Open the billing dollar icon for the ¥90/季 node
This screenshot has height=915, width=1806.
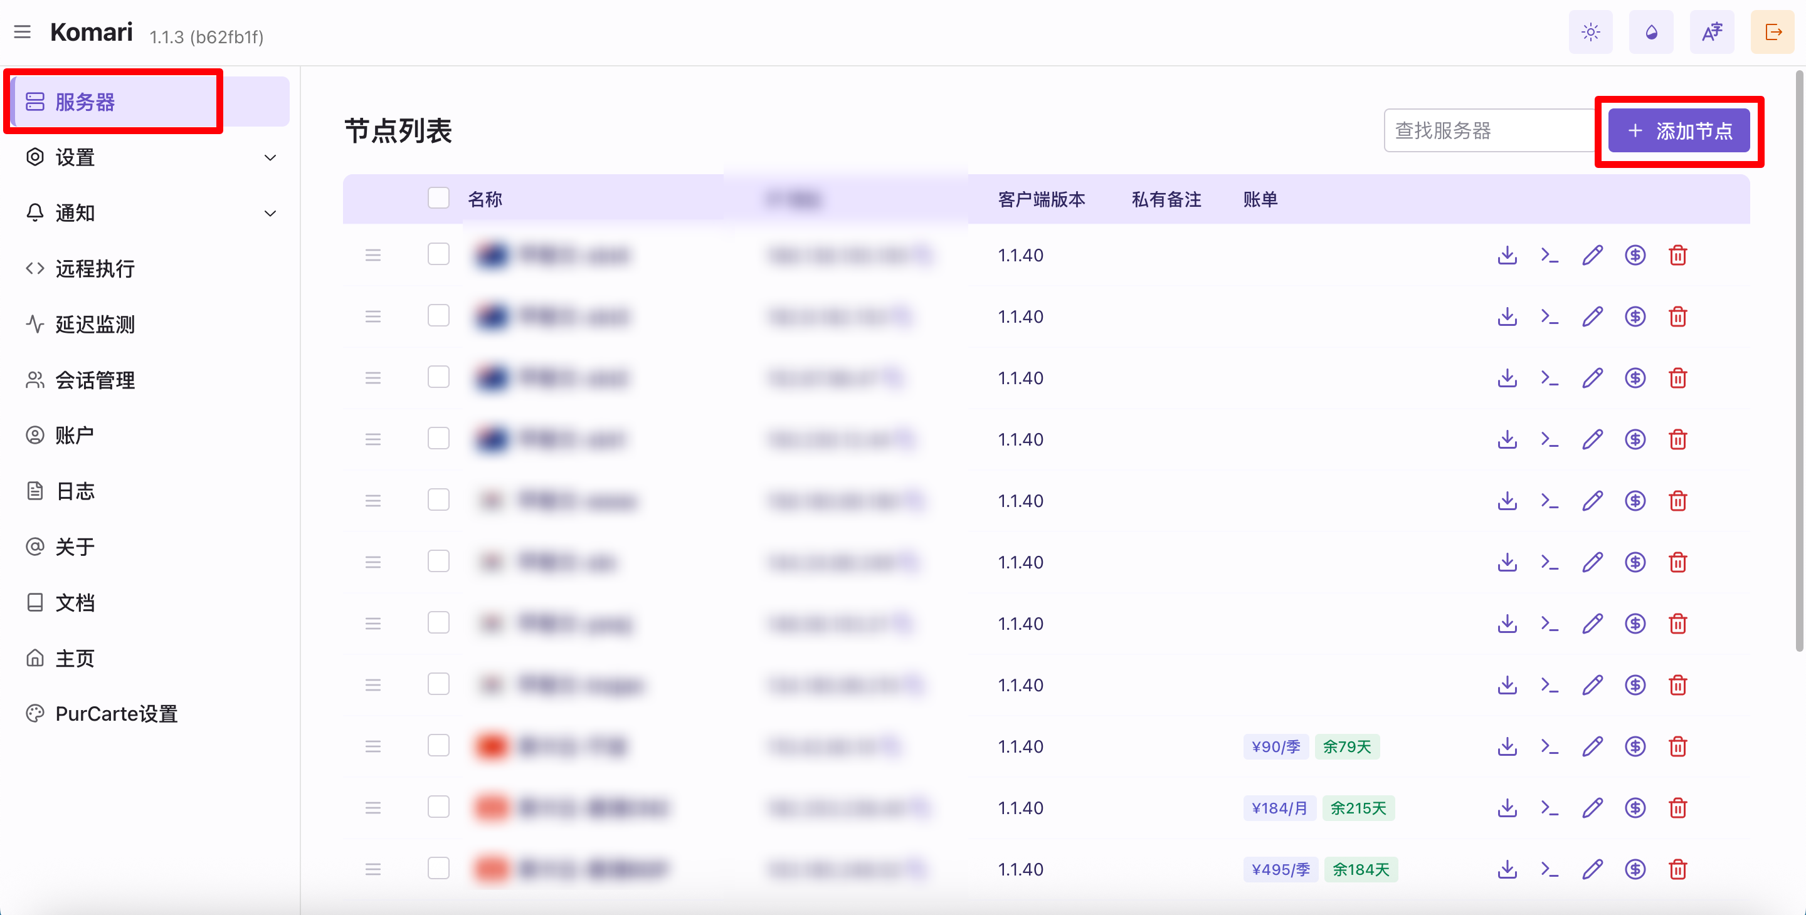1635,747
